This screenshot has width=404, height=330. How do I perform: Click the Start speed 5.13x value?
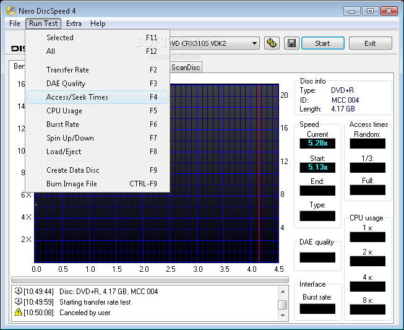tap(317, 167)
